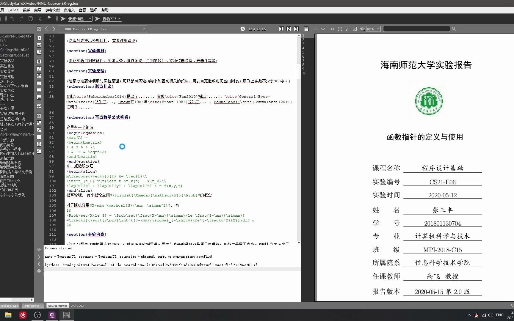514x321 pixels.
Task: Select 实验结果与分析 in structure tree
Action: pyautogui.click(x=12, y=114)
